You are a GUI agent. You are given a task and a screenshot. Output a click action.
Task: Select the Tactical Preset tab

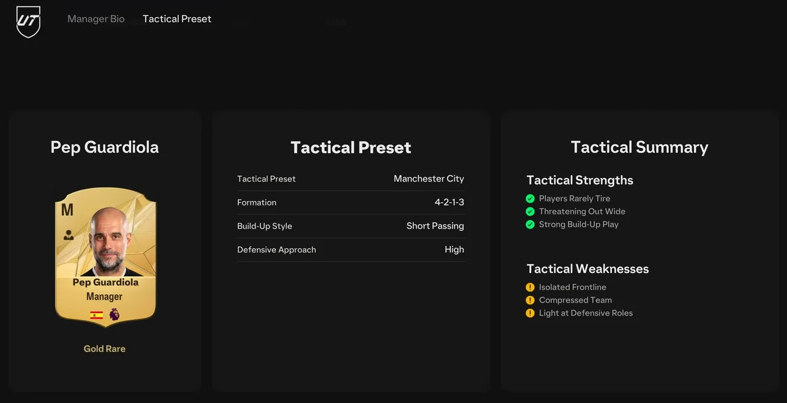pos(177,19)
